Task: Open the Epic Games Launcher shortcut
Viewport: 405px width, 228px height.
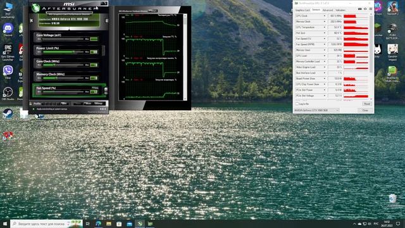Action: coord(8,53)
